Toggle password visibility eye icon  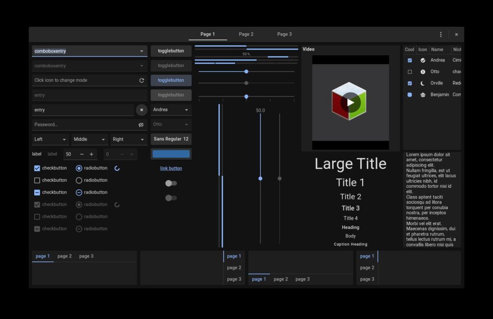[142, 125]
